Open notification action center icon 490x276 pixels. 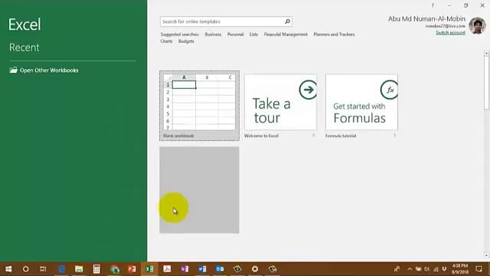(x=479, y=269)
